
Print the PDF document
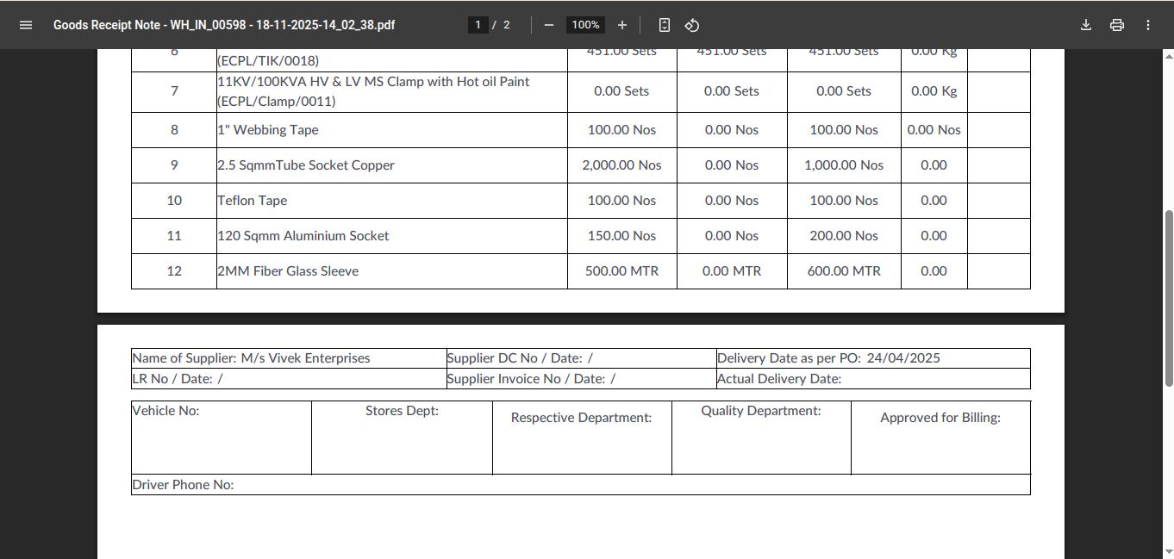click(1117, 25)
